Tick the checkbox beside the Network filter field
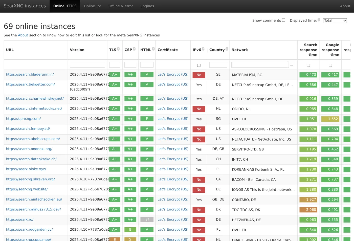Image resolution: width=354 pixels, height=241 pixels. point(292,64)
